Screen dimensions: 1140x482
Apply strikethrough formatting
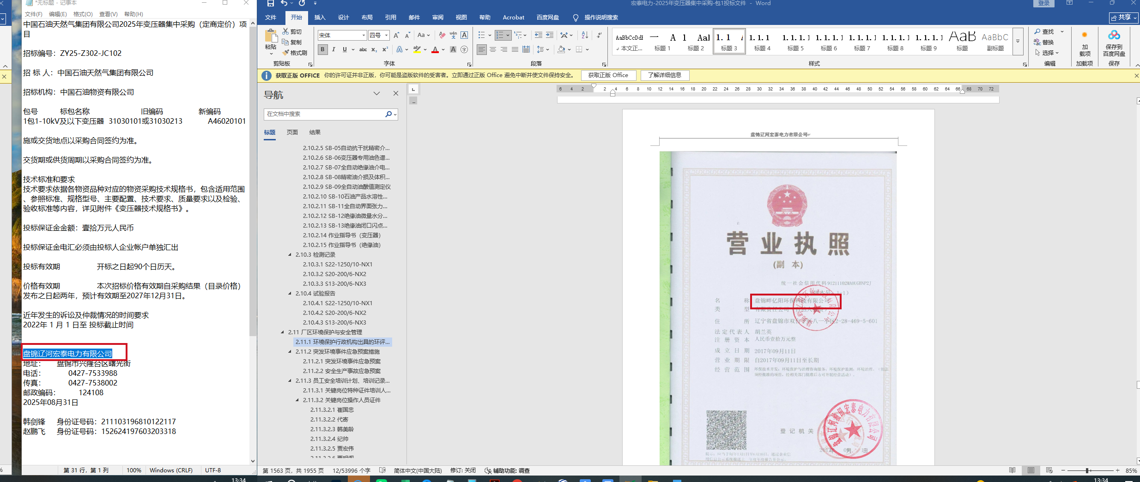(x=363, y=49)
